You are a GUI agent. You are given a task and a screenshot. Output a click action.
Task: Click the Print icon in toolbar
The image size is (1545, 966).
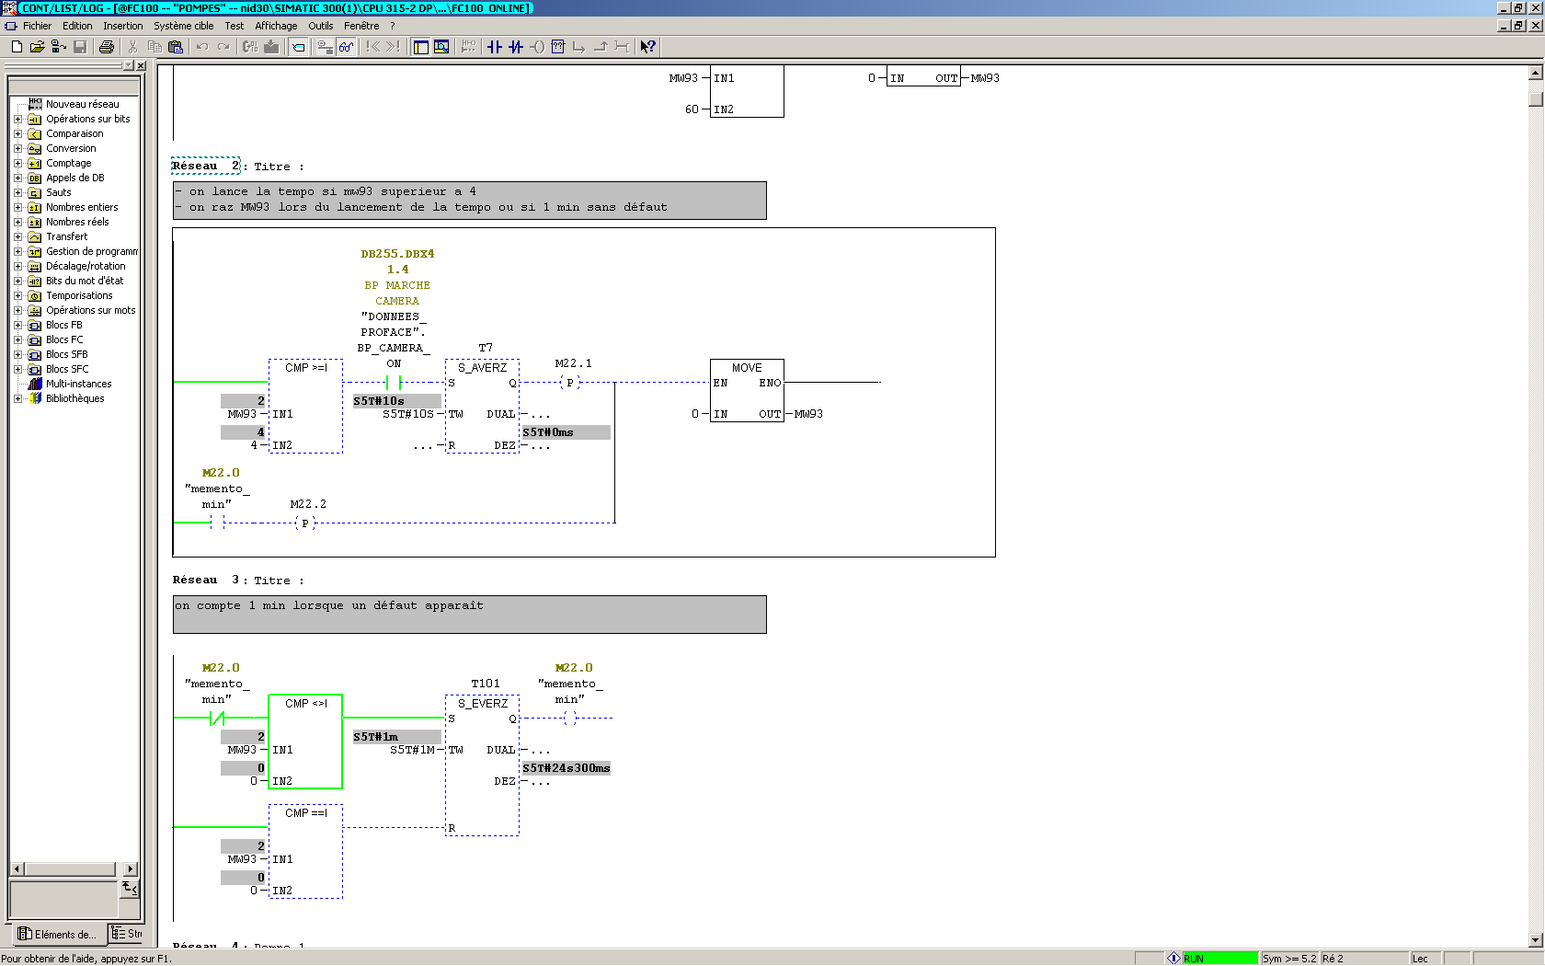[107, 47]
